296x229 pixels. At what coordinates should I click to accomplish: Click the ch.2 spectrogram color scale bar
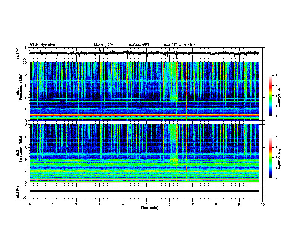[x=270, y=158]
